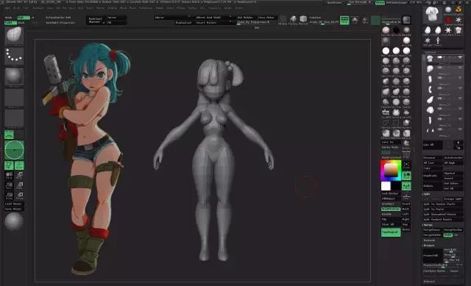The height and width of the screenshot is (286, 471).
Task: Click the Del Hidden button
Action: [x=245, y=18]
